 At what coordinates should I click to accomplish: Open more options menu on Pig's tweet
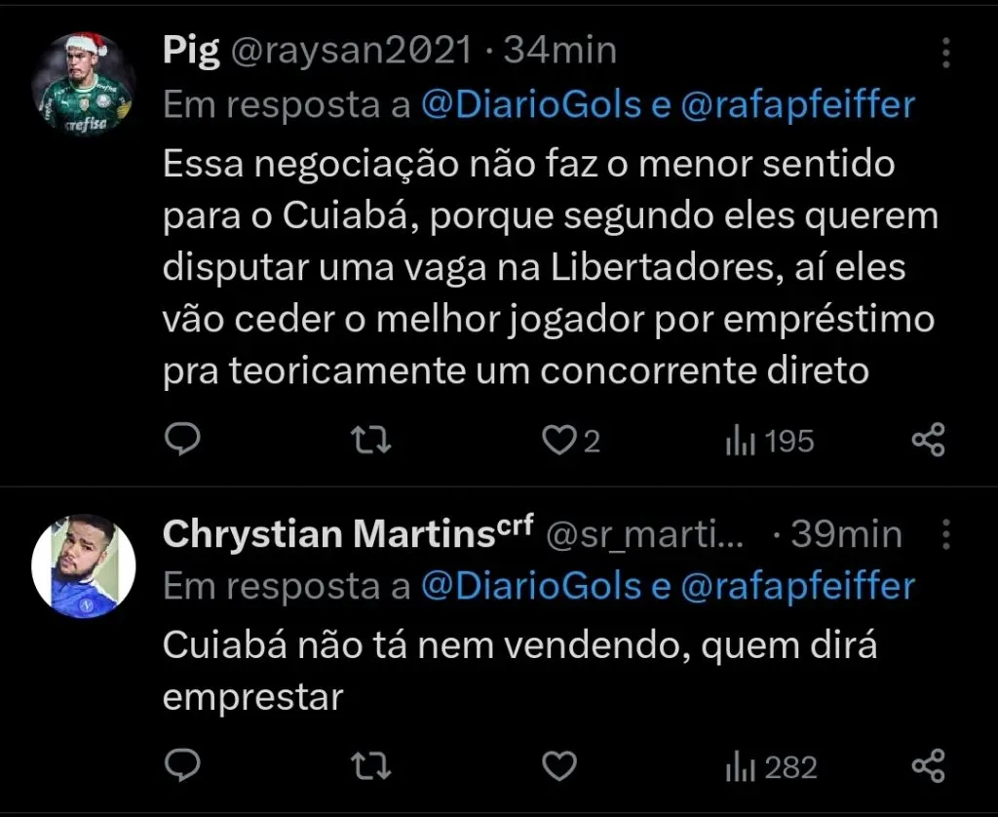coord(944,51)
